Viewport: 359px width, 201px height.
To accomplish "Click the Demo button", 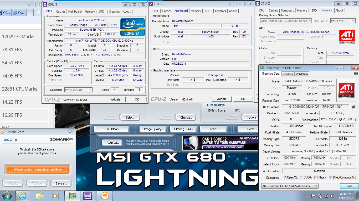I will [x=248, y=129].
